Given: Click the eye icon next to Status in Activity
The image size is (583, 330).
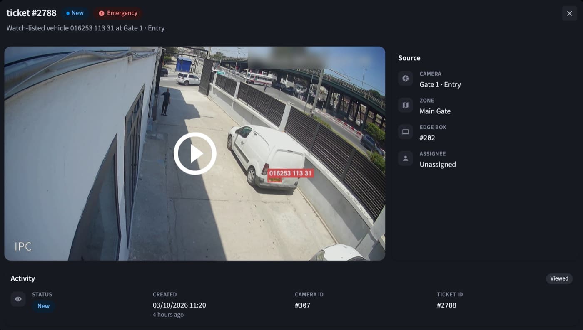Looking at the screenshot, I should (18, 299).
